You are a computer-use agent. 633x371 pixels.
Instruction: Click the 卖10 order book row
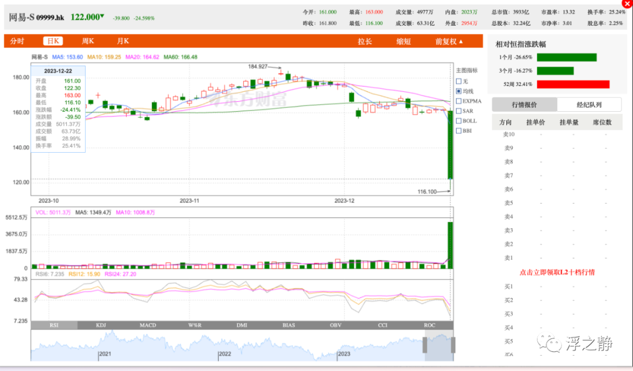[x=557, y=135]
